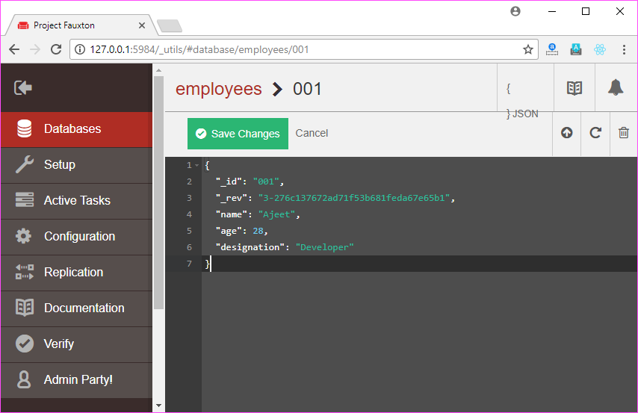Viewport: 638px width, 413px height.
Task: Click Cancel to discard edits
Action: (x=312, y=134)
